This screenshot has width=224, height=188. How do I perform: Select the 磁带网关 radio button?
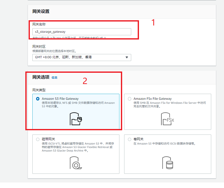tap(38, 139)
